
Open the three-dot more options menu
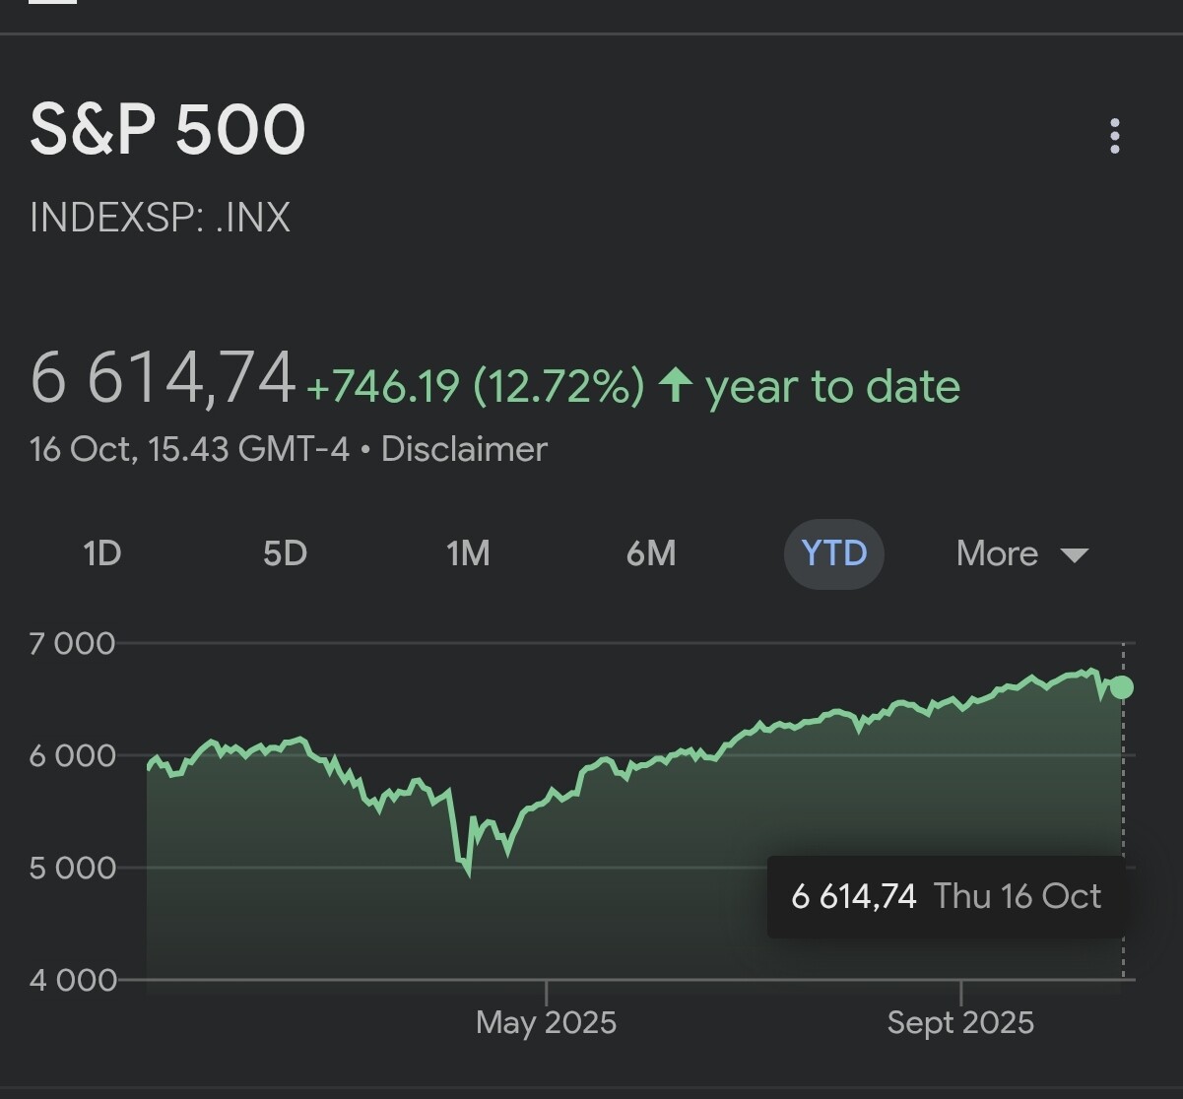point(1115,136)
